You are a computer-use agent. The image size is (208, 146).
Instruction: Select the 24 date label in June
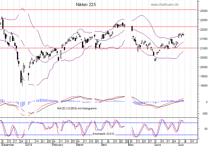click(174, 141)
